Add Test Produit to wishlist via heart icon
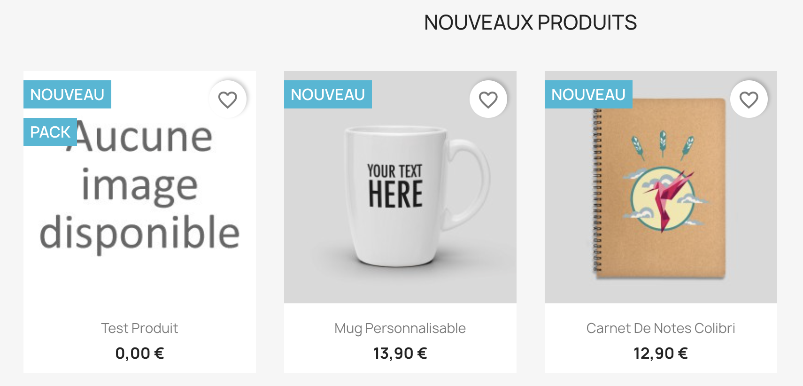Viewport: 803px width, 386px height. tap(228, 99)
